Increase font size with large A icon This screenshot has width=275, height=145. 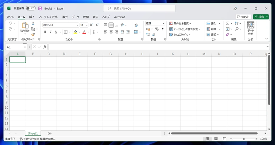click(x=91, y=25)
